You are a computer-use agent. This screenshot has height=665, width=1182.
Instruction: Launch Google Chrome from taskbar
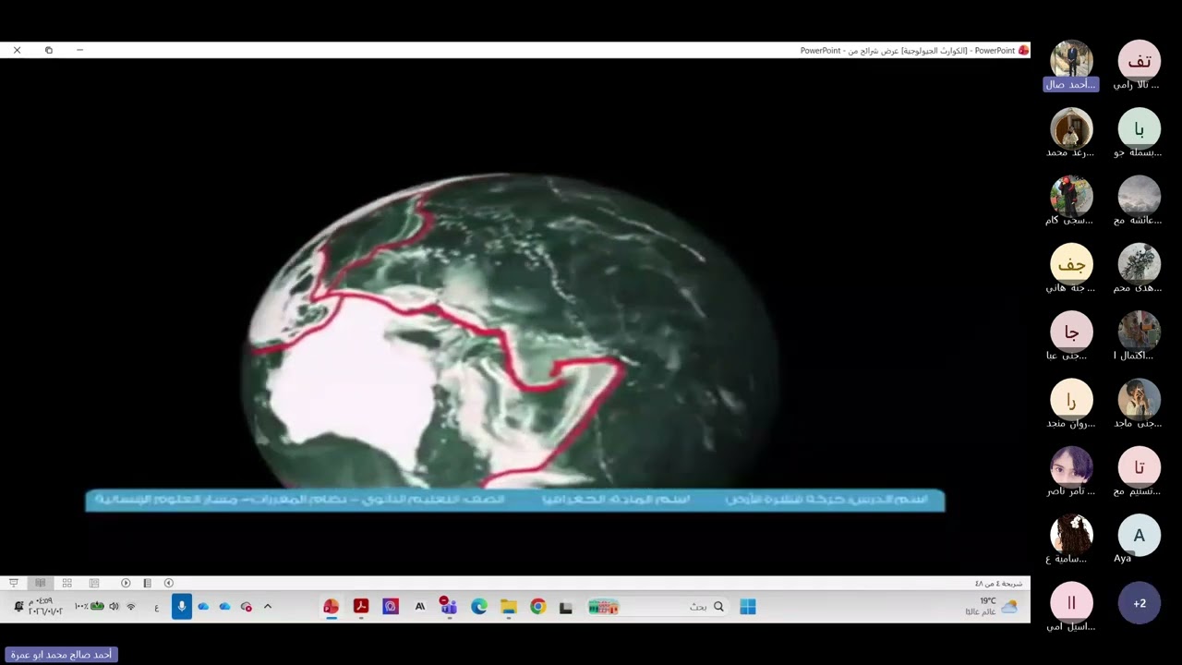tap(538, 607)
